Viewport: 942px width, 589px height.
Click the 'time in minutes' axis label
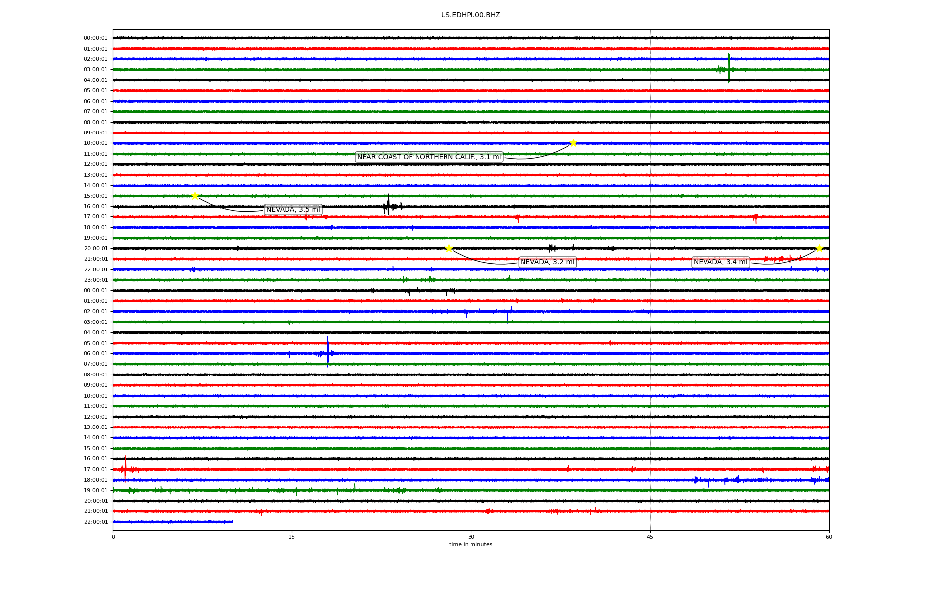(x=471, y=545)
